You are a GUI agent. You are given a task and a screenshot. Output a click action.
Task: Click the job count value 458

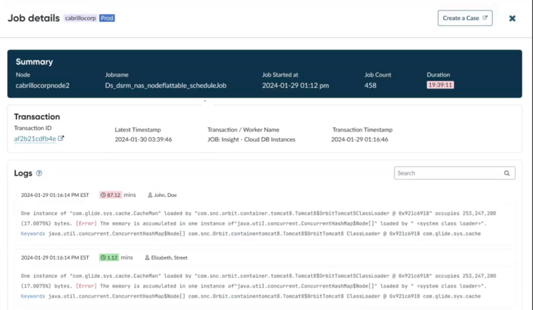pos(370,85)
